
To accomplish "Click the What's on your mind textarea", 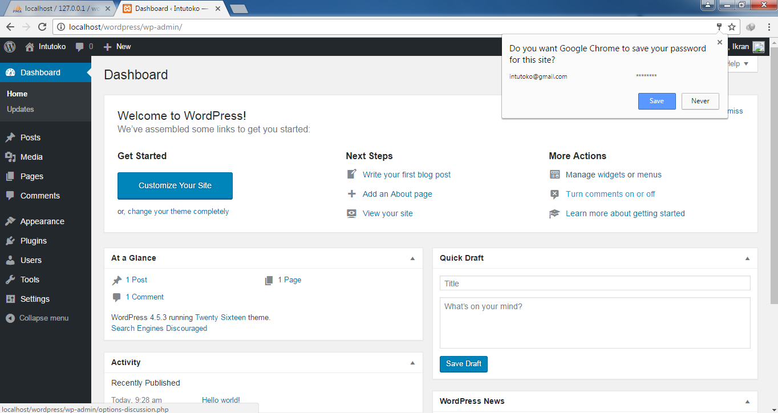I will click(x=595, y=323).
